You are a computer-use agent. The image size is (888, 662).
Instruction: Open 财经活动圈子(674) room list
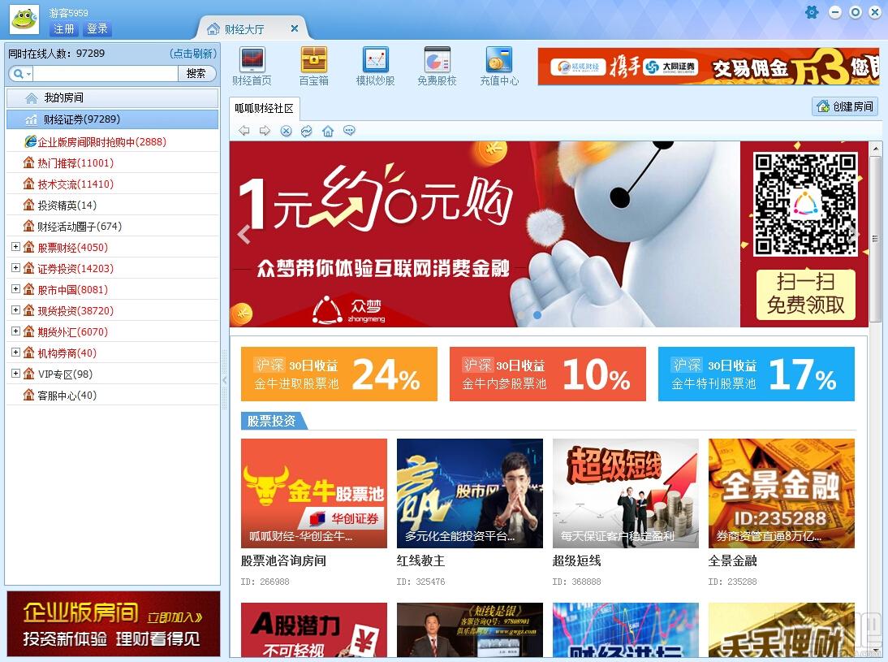pyautogui.click(x=112, y=227)
